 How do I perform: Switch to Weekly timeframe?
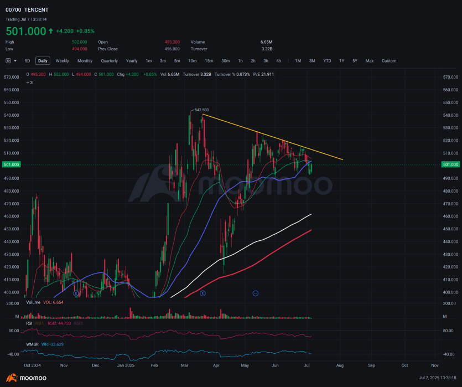click(62, 61)
